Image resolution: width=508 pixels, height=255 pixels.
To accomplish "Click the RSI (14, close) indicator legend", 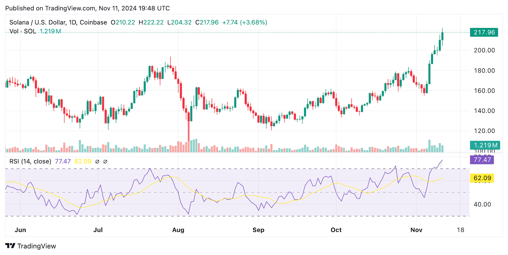I will 30,162.
